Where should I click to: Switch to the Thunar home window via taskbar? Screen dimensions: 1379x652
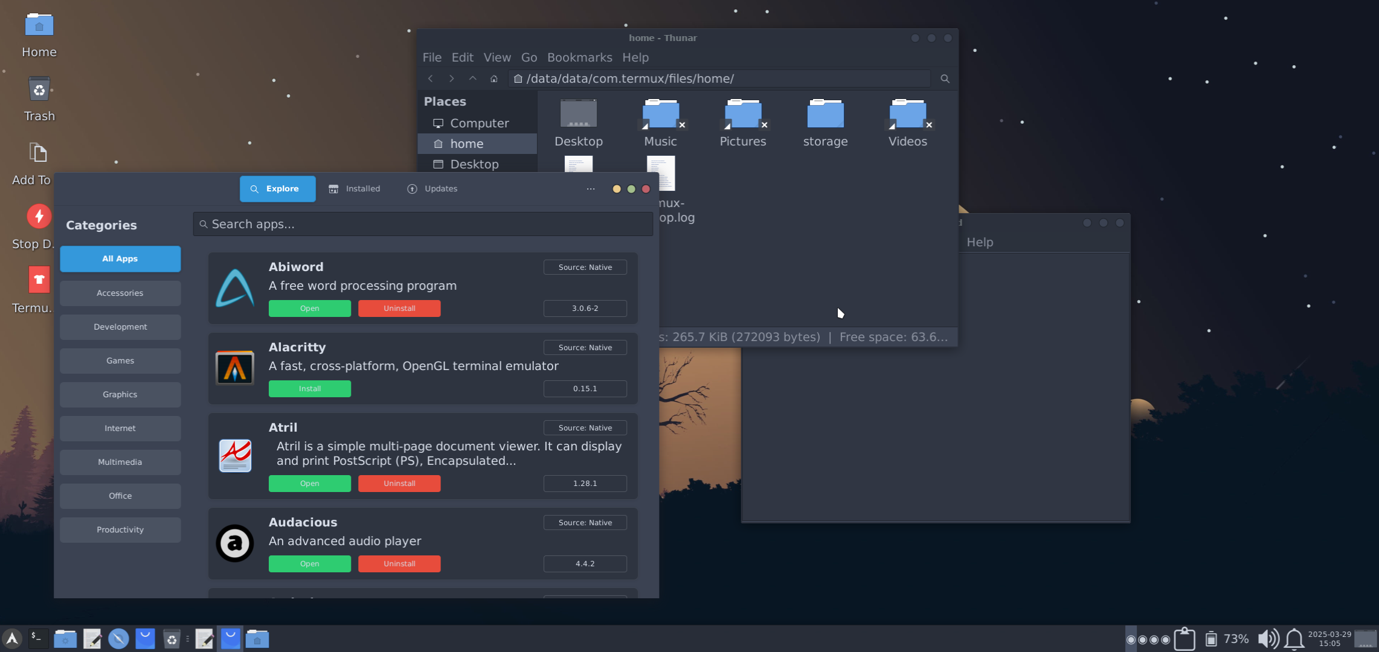[x=257, y=639]
